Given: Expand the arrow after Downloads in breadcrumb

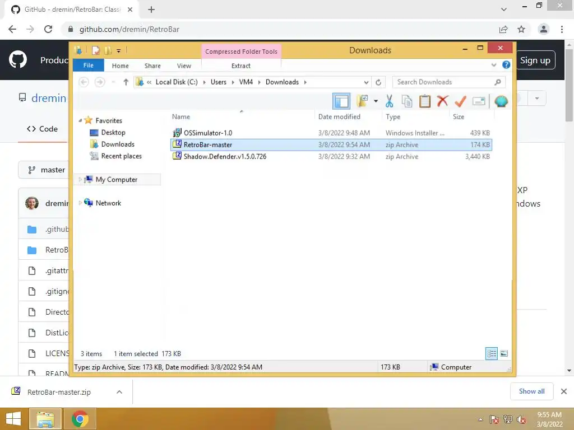Looking at the screenshot, I should click(305, 82).
